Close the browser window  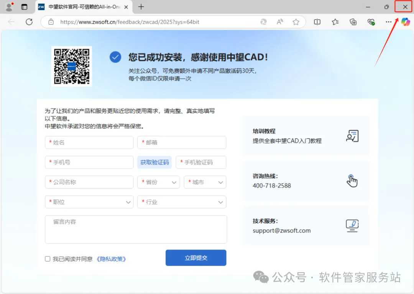click(x=405, y=7)
